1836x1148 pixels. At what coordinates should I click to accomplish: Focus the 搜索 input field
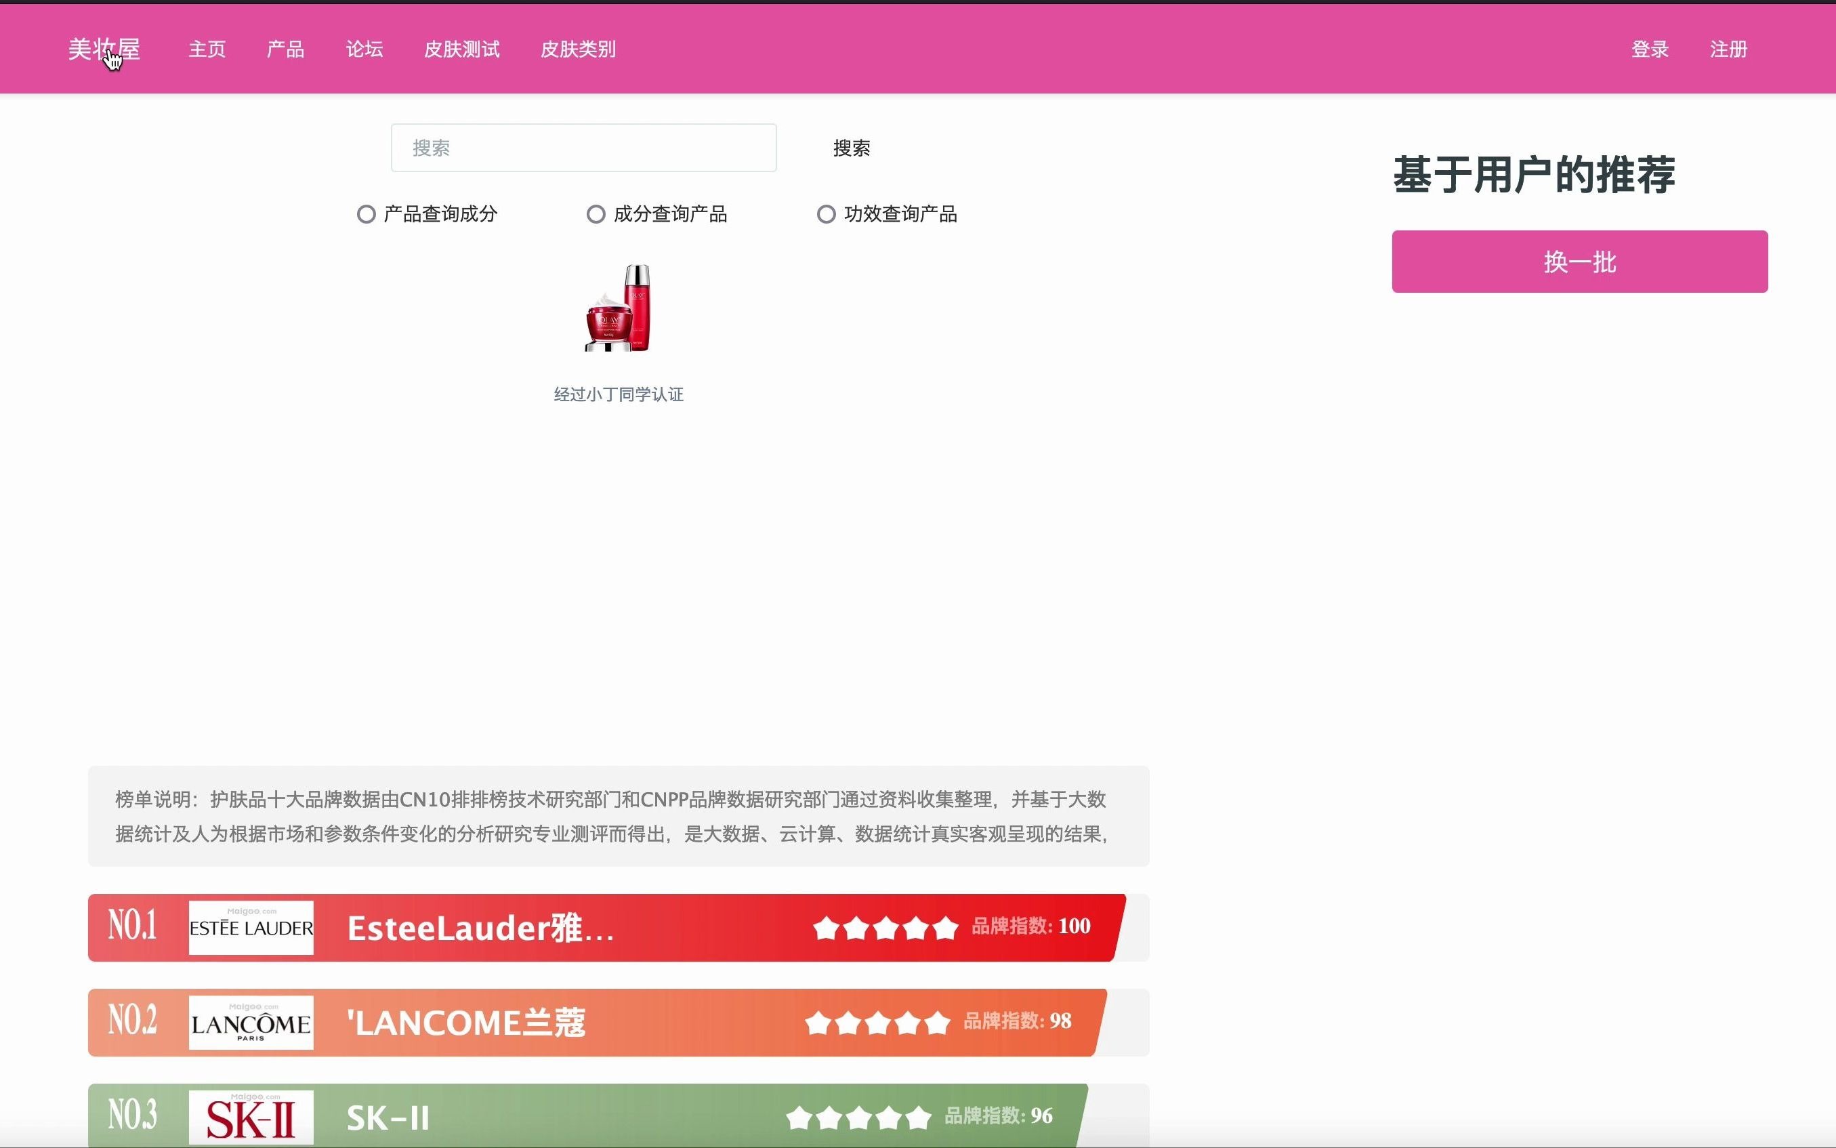(584, 148)
